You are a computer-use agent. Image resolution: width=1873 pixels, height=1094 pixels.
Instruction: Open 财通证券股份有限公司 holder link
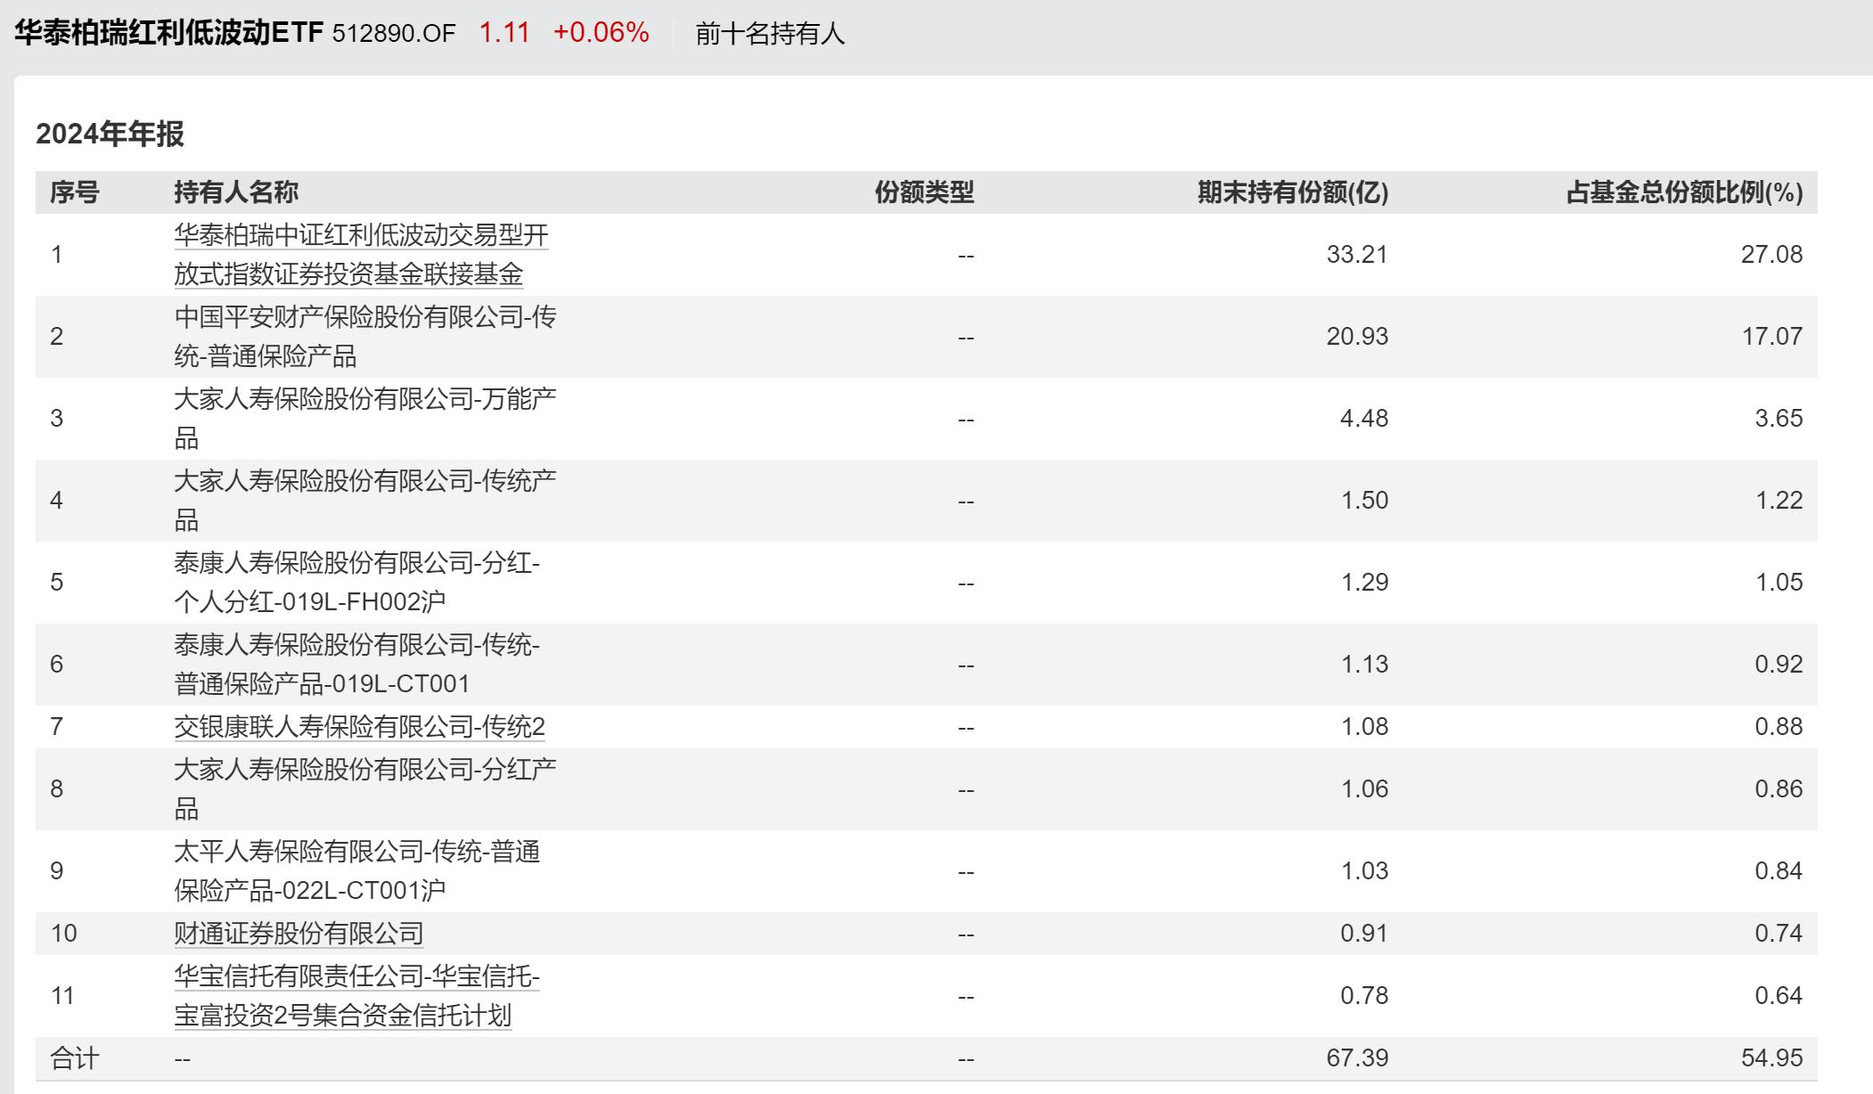tap(299, 933)
